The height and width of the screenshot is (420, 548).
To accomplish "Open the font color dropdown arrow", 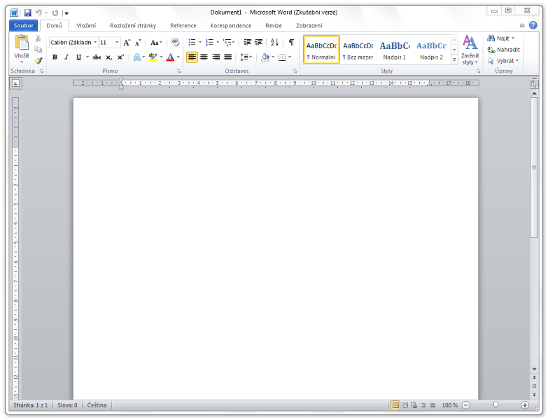I will point(178,57).
